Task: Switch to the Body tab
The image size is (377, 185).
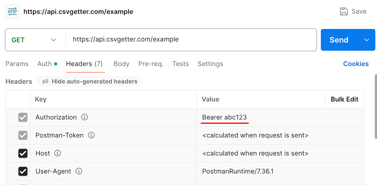Action: pos(122,64)
